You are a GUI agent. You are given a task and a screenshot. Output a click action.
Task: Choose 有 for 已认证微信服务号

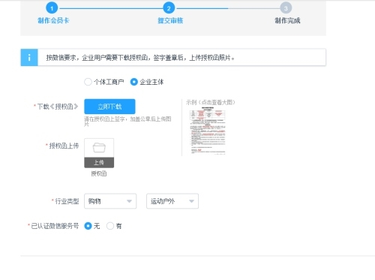(x=110, y=226)
